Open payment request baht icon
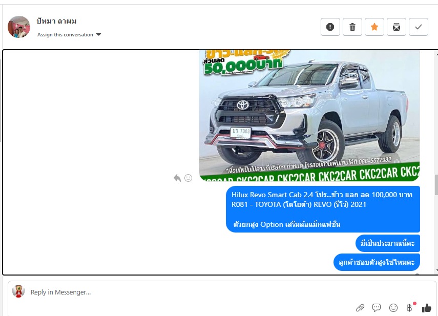438x316 pixels. 410,308
